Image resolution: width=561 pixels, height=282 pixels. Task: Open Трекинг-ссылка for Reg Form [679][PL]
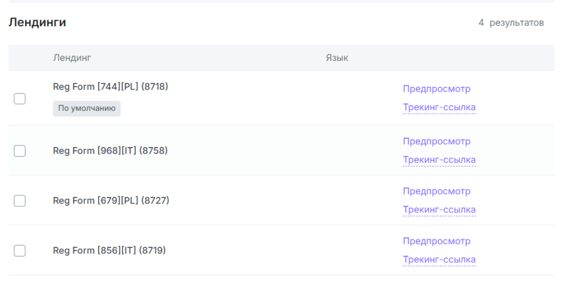[439, 210]
